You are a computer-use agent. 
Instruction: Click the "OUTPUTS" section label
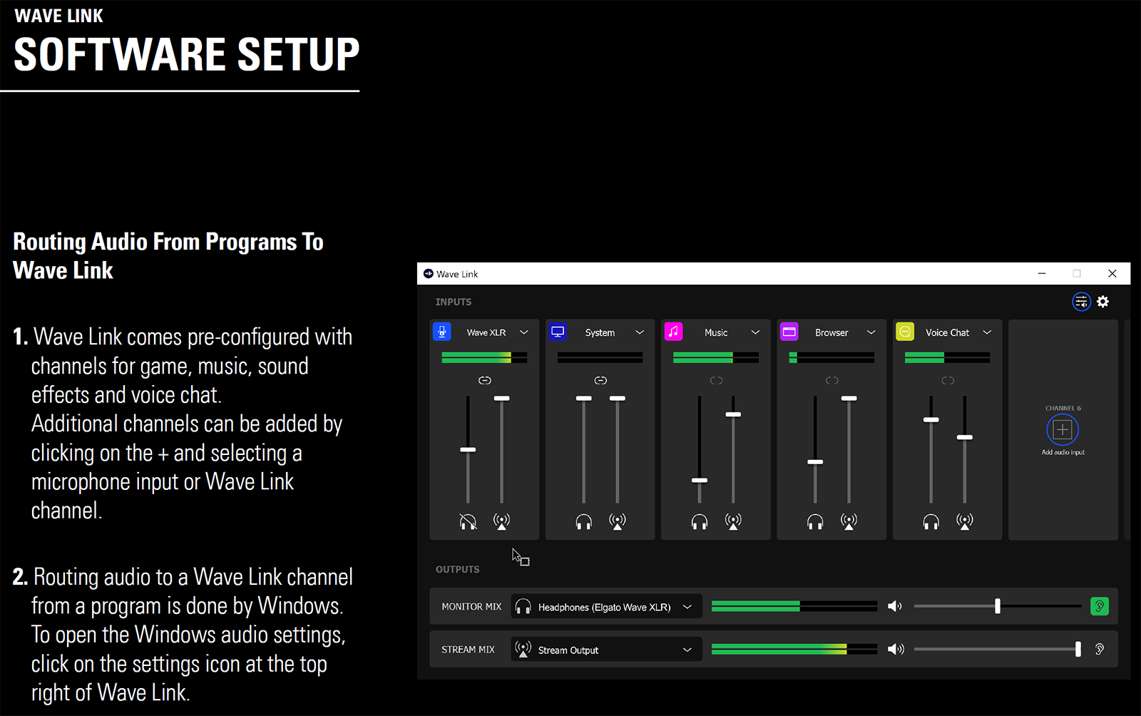click(x=458, y=569)
